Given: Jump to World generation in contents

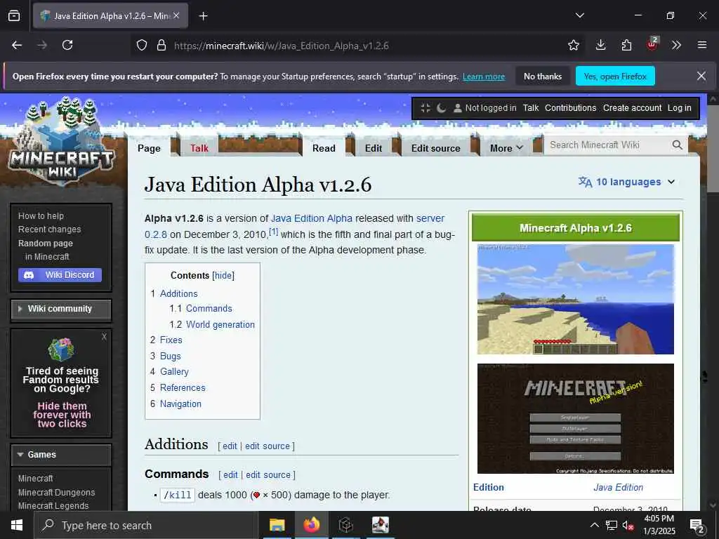Looking at the screenshot, I should pyautogui.click(x=220, y=324).
